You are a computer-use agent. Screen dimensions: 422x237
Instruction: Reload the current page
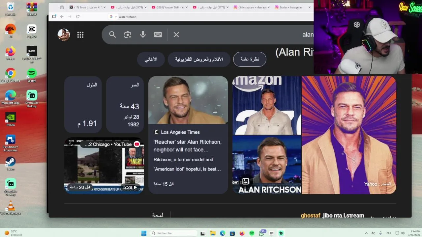78,16
